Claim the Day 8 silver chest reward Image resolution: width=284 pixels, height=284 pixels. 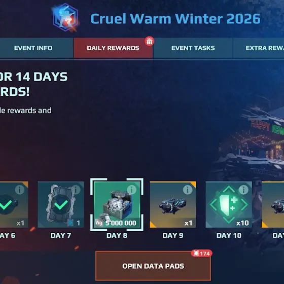[117, 205]
